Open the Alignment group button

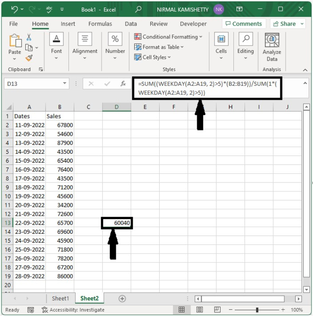click(85, 46)
